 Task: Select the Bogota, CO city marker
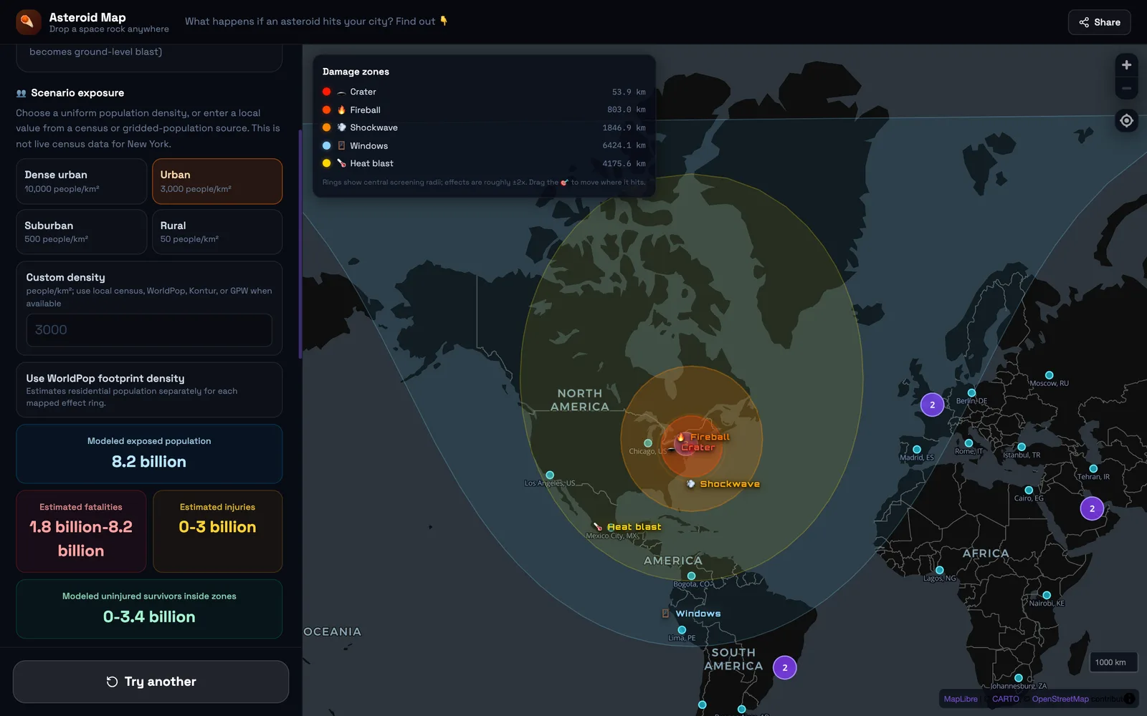coord(691,576)
